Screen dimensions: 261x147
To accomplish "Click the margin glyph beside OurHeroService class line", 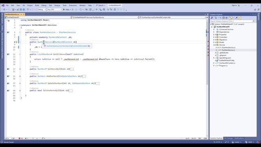I will tap(8, 32).
